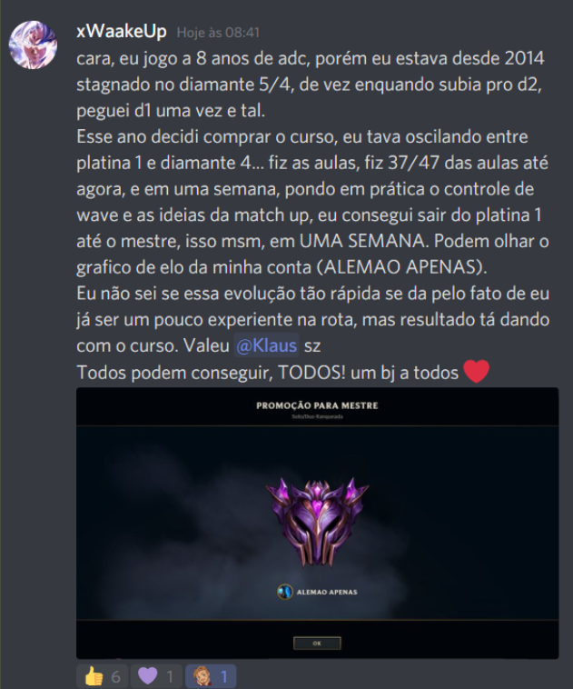Click the xWaakeUp username
Viewport: 573px width, 689px height.
point(121,32)
